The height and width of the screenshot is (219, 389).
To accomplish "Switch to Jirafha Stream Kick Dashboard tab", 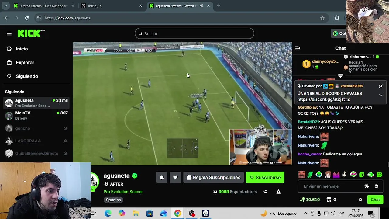I will [44, 6].
